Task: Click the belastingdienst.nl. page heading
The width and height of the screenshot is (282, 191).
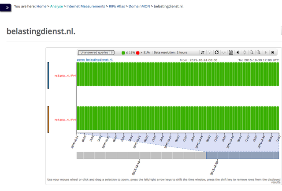Action: tap(41, 31)
